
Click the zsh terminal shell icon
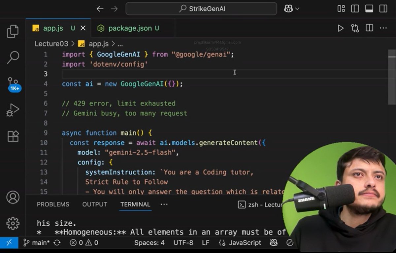[x=242, y=205]
